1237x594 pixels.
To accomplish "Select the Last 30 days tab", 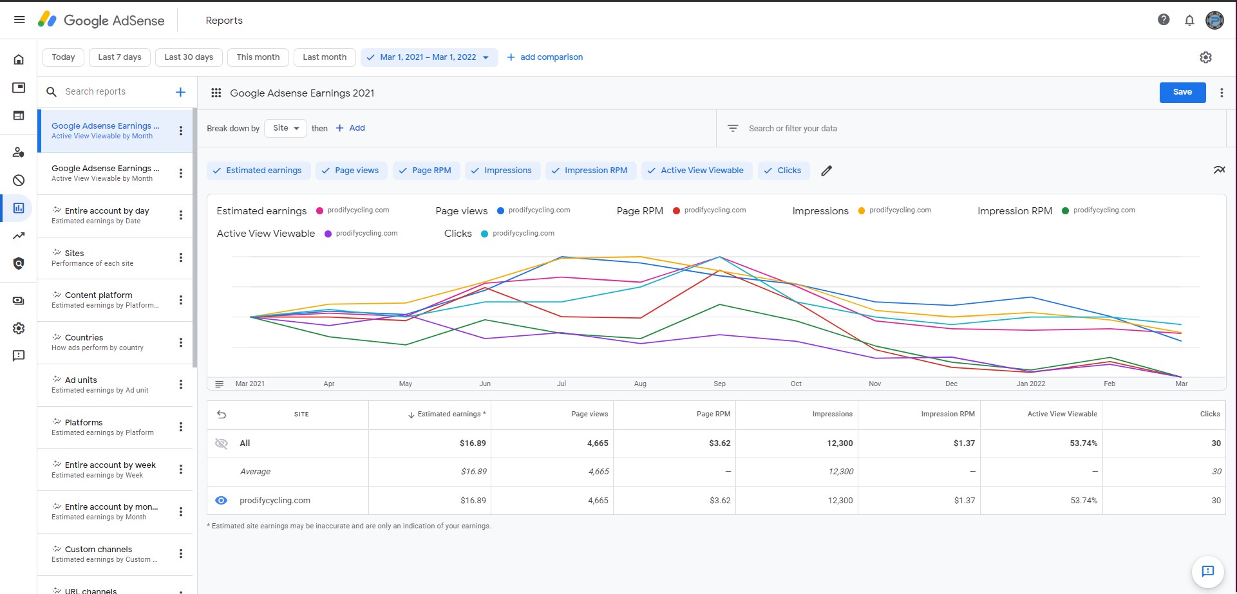I will [189, 57].
